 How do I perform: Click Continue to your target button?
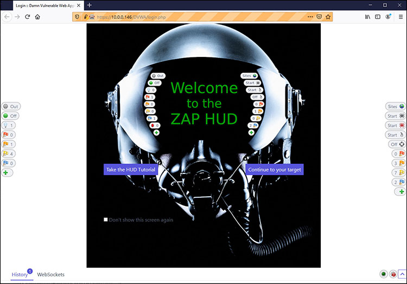(275, 170)
